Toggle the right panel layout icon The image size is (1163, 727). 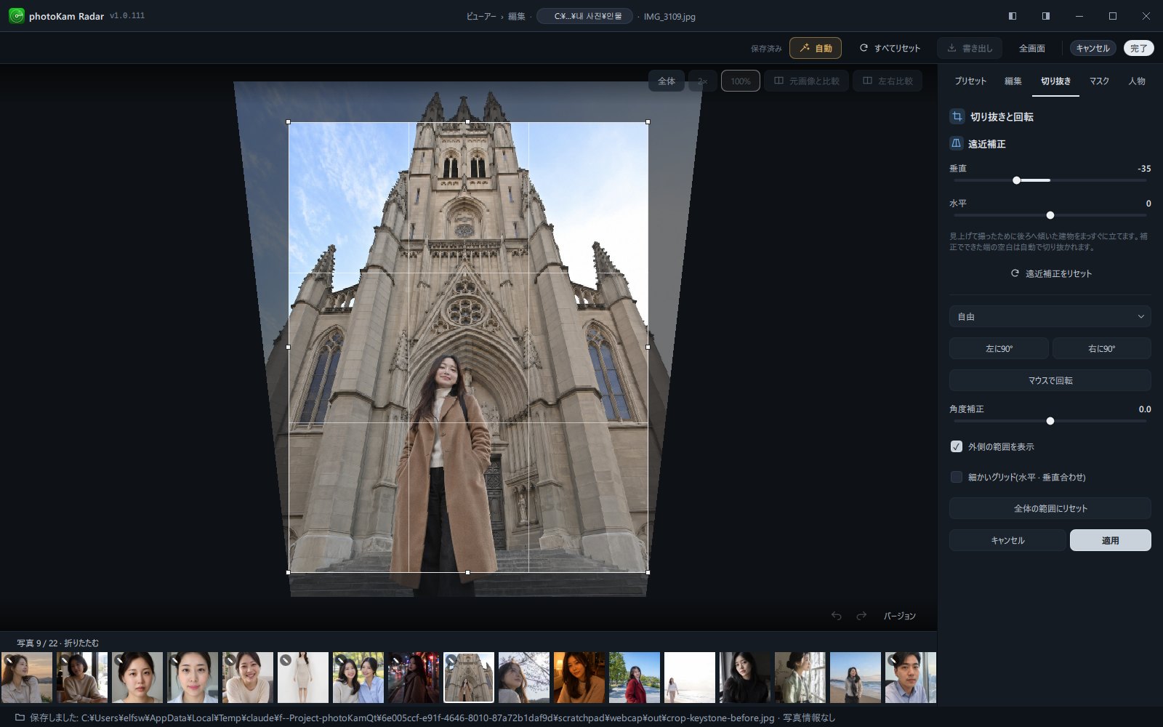click(x=1046, y=16)
